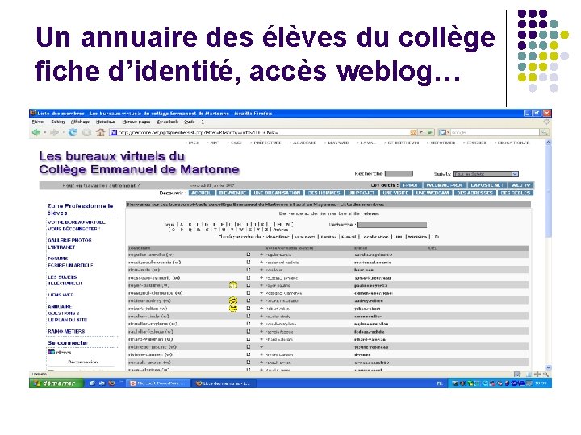Click the member list Recherche input field
Screen dimensions: 581x435
[392, 225]
